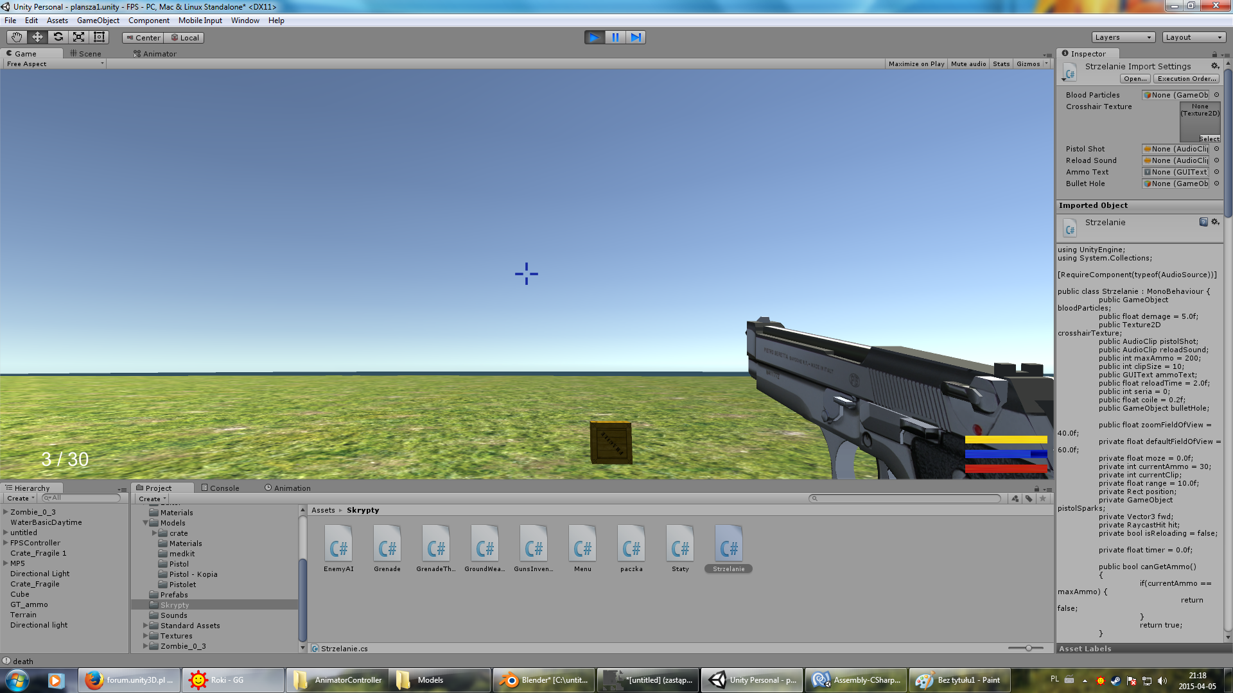Toggle the Stats overlay
This screenshot has height=693, width=1233.
(x=1001, y=64)
